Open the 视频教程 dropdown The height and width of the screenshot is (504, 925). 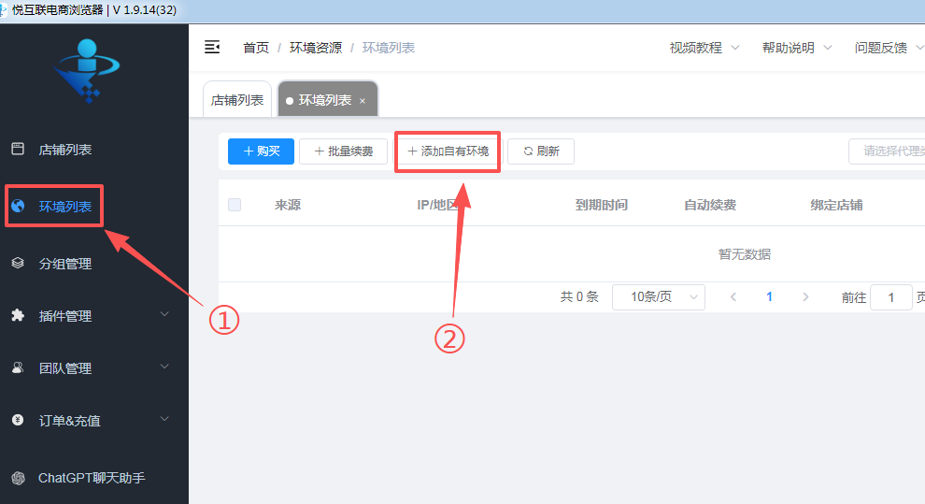pos(704,48)
